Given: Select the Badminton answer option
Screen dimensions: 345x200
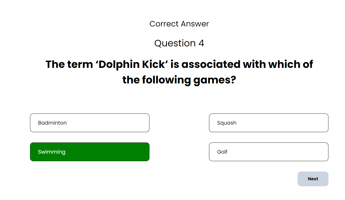Looking at the screenshot, I should [90, 123].
